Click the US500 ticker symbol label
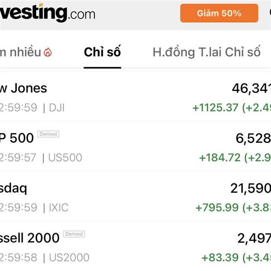The height and width of the screenshot is (271, 271). [65, 158]
